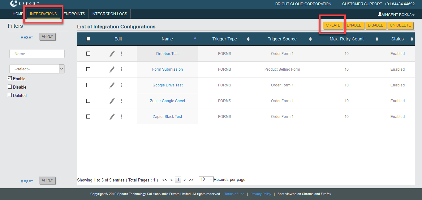This screenshot has height=200, width=422.
Task: Toggle the Enable filter checkbox
Action: pos(10,79)
